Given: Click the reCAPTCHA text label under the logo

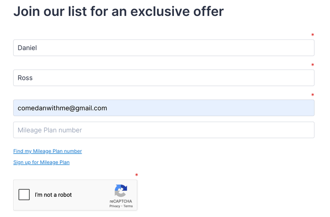Looking at the screenshot, I should (x=121, y=201).
